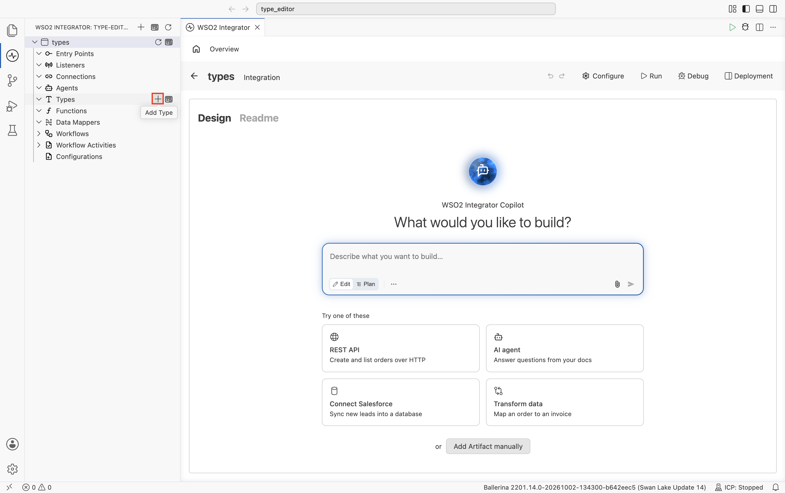Click the view icon in the sidebar header
This screenshot has height=493, width=785.
[x=155, y=27]
